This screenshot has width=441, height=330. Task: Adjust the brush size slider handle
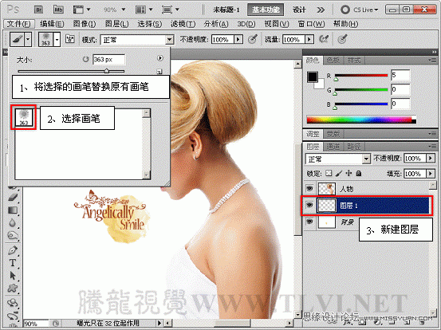[x=107, y=71]
